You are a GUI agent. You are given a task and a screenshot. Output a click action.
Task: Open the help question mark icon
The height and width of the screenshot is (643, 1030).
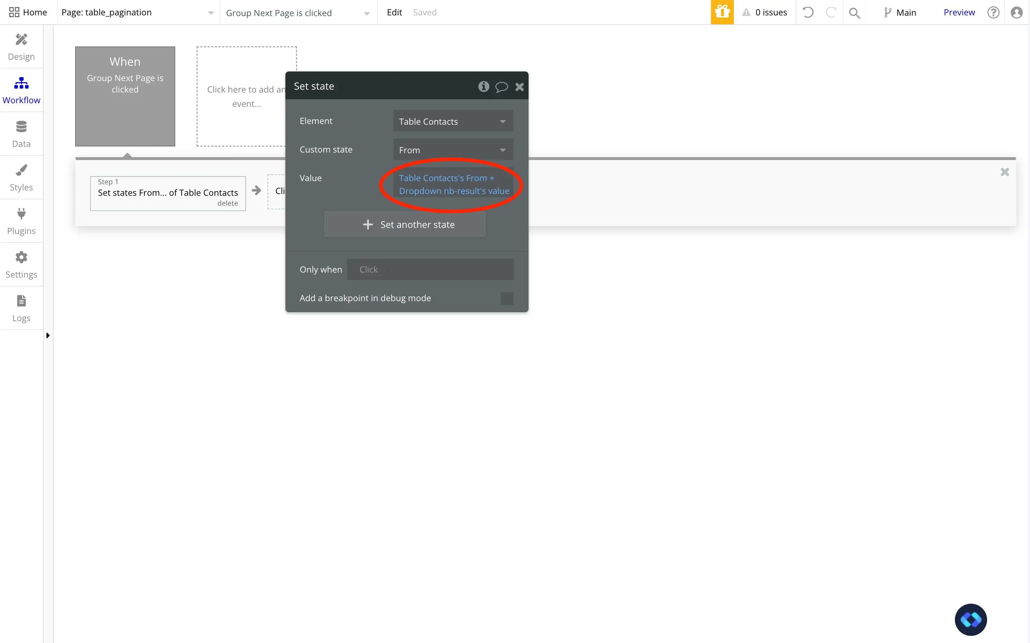pyautogui.click(x=993, y=13)
